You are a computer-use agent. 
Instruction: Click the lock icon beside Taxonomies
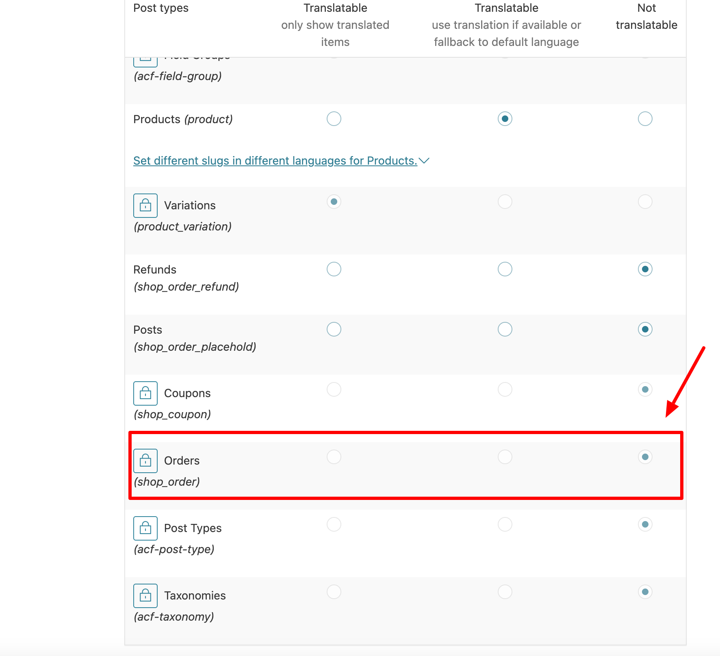[145, 596]
